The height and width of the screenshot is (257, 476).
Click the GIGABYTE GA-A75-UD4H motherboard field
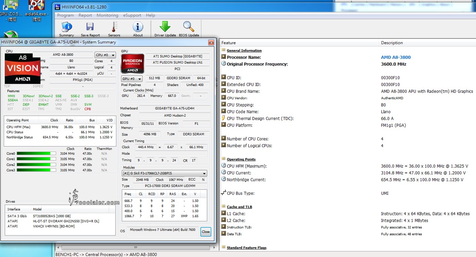click(x=175, y=108)
